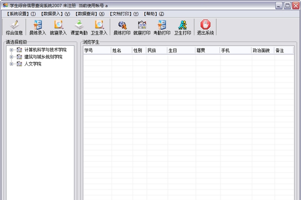Screen dimensions: 301x200
Task: Click the 建筑与城乡规划学院 building icon
Action: [x=19, y=57]
